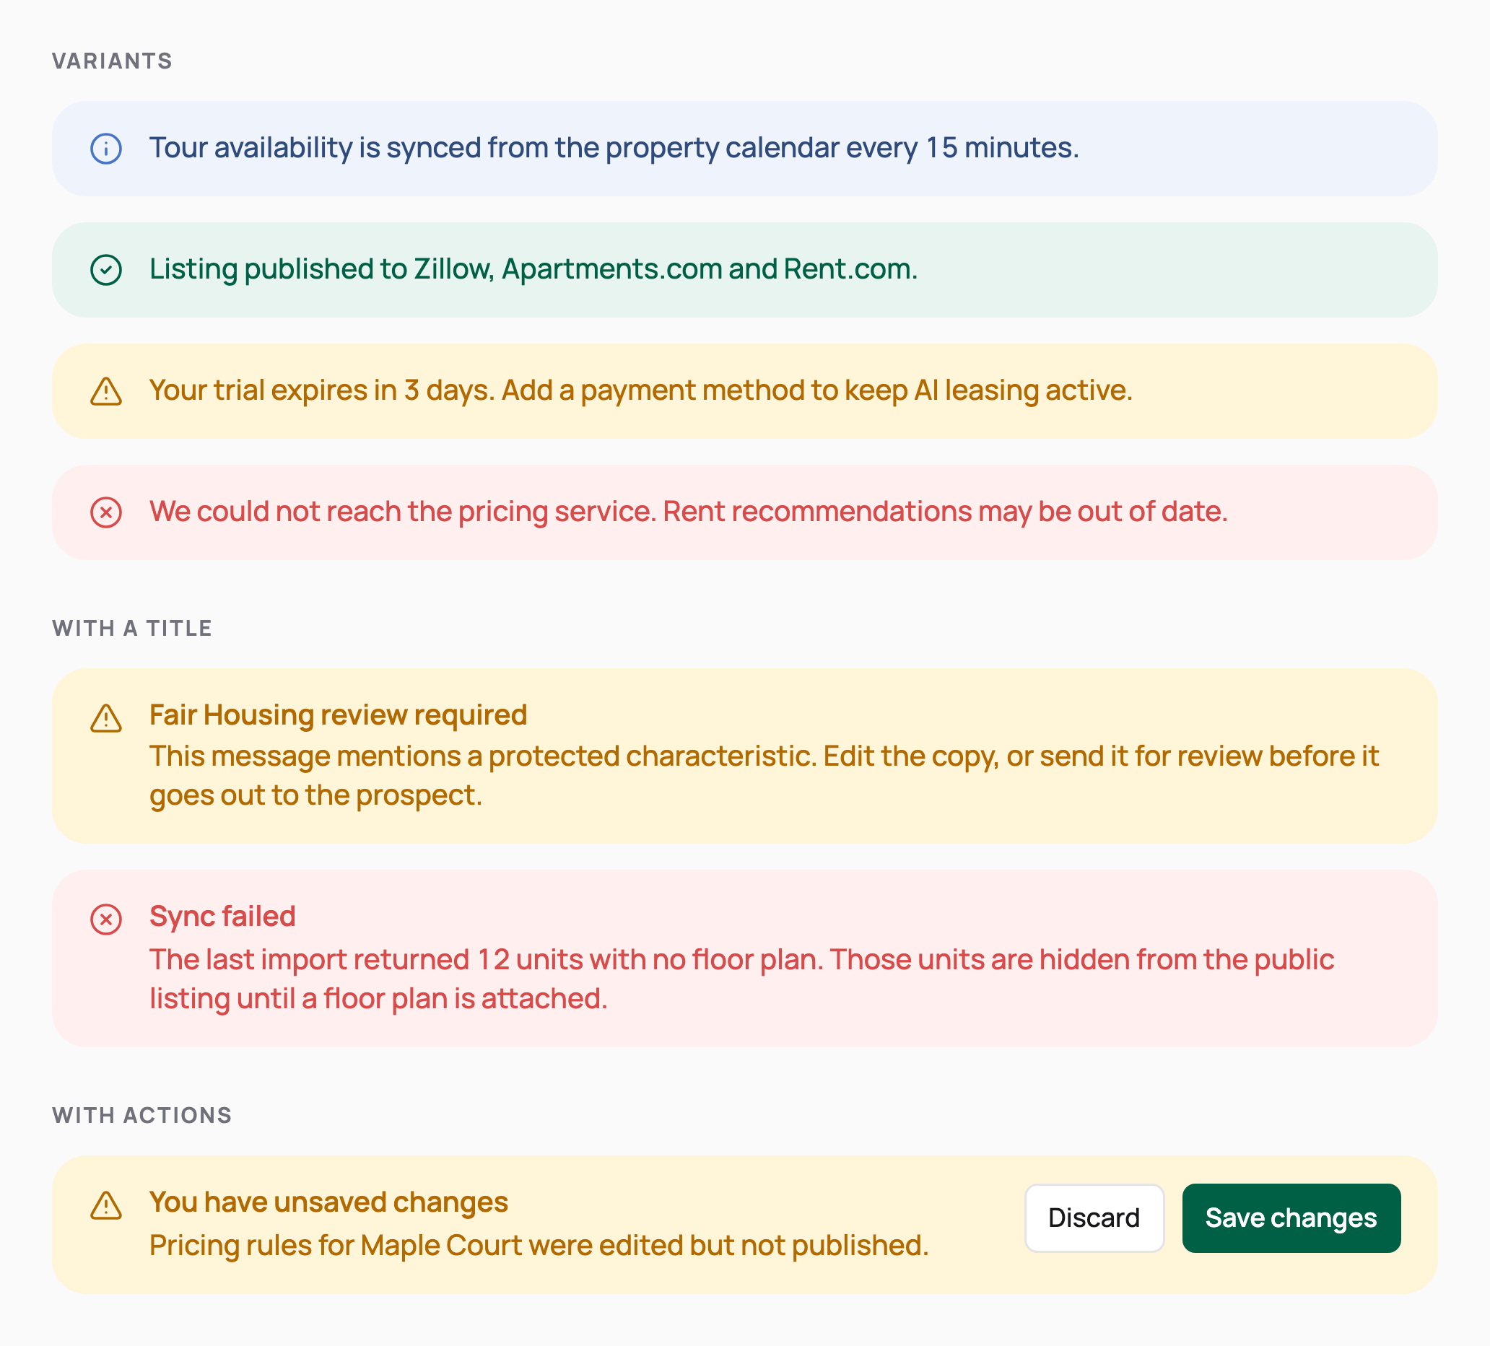Click the error icon beside Sync failed
Viewport: 1490px width, 1346px height.
(105, 919)
